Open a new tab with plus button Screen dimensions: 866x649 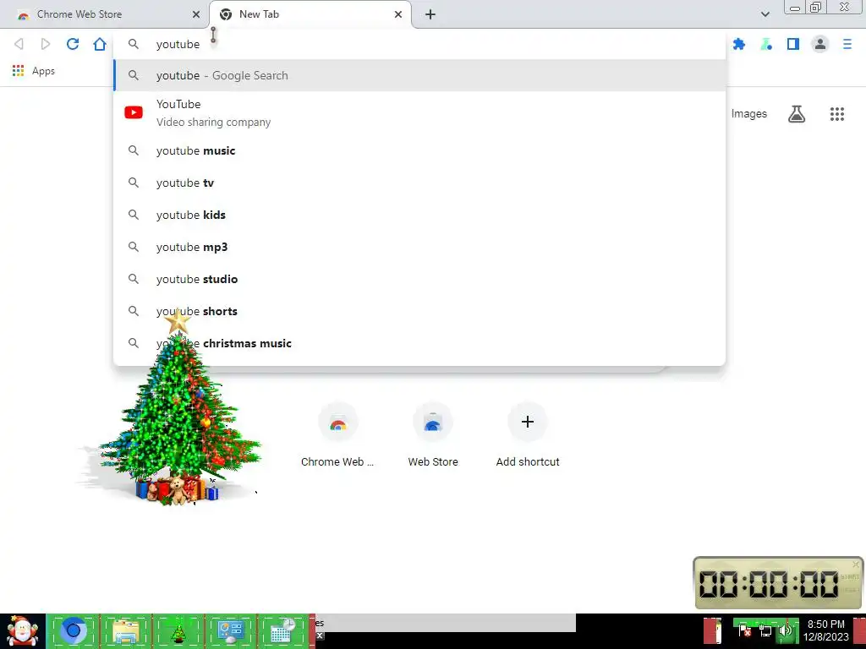click(430, 14)
